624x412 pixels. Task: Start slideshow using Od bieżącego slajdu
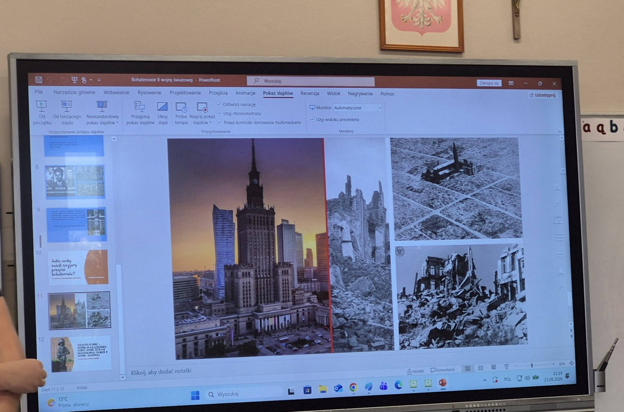(67, 113)
